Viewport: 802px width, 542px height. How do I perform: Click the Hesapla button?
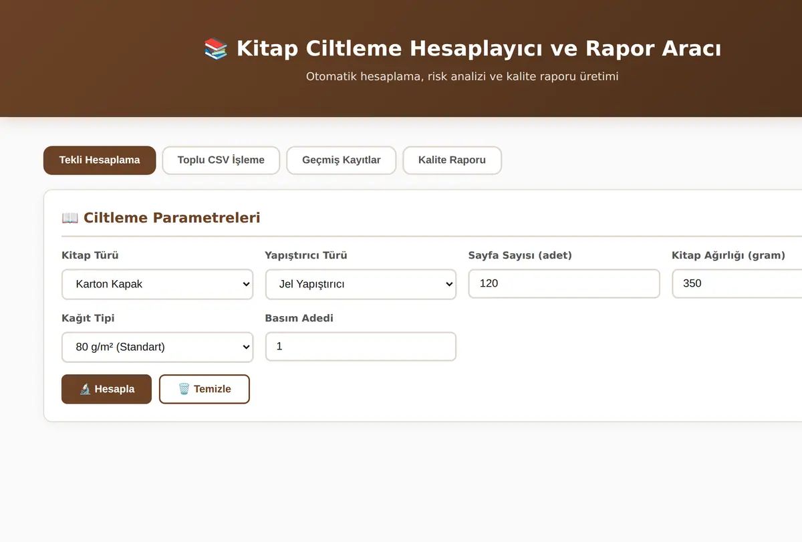[106, 389]
